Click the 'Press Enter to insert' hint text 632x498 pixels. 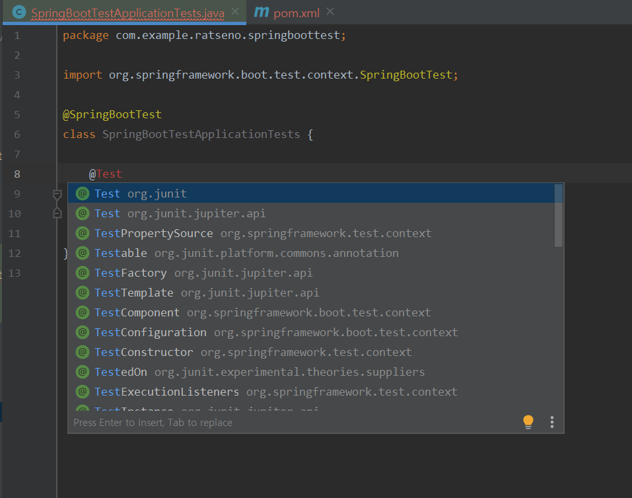[x=153, y=423]
